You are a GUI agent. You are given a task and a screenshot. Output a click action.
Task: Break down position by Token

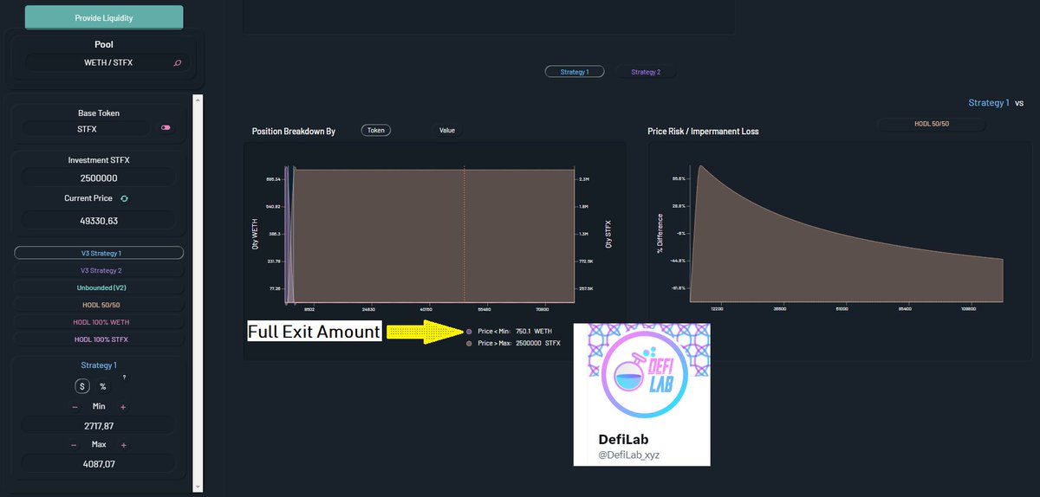pyautogui.click(x=376, y=131)
